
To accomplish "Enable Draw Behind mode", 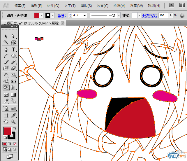I will pyautogui.click(x=10, y=150).
